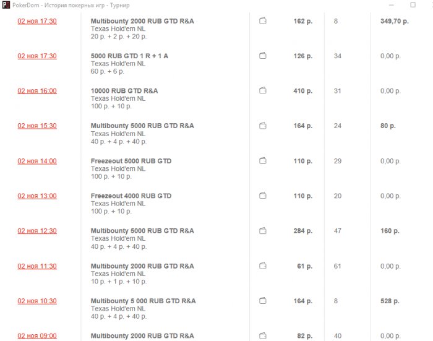Follow the 02 ноя 10:30 date link

click(x=37, y=301)
